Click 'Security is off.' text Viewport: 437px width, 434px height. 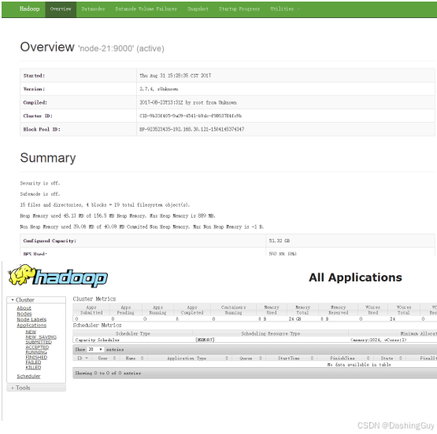pos(40,183)
